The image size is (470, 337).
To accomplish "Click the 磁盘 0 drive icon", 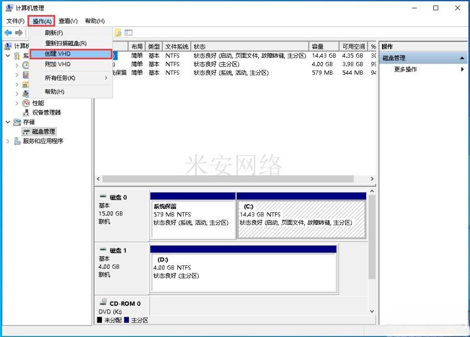I will click(103, 197).
